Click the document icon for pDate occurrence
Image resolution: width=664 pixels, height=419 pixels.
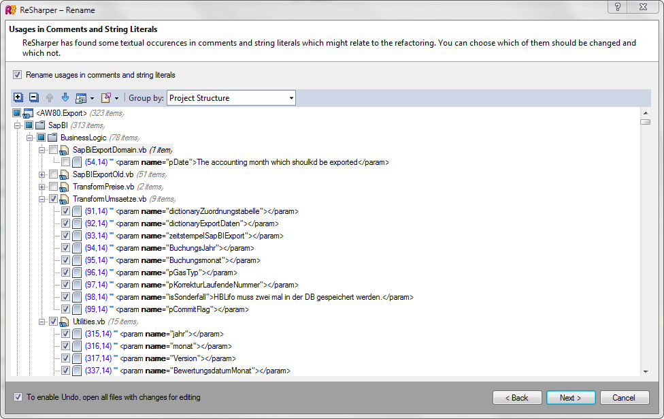click(77, 162)
